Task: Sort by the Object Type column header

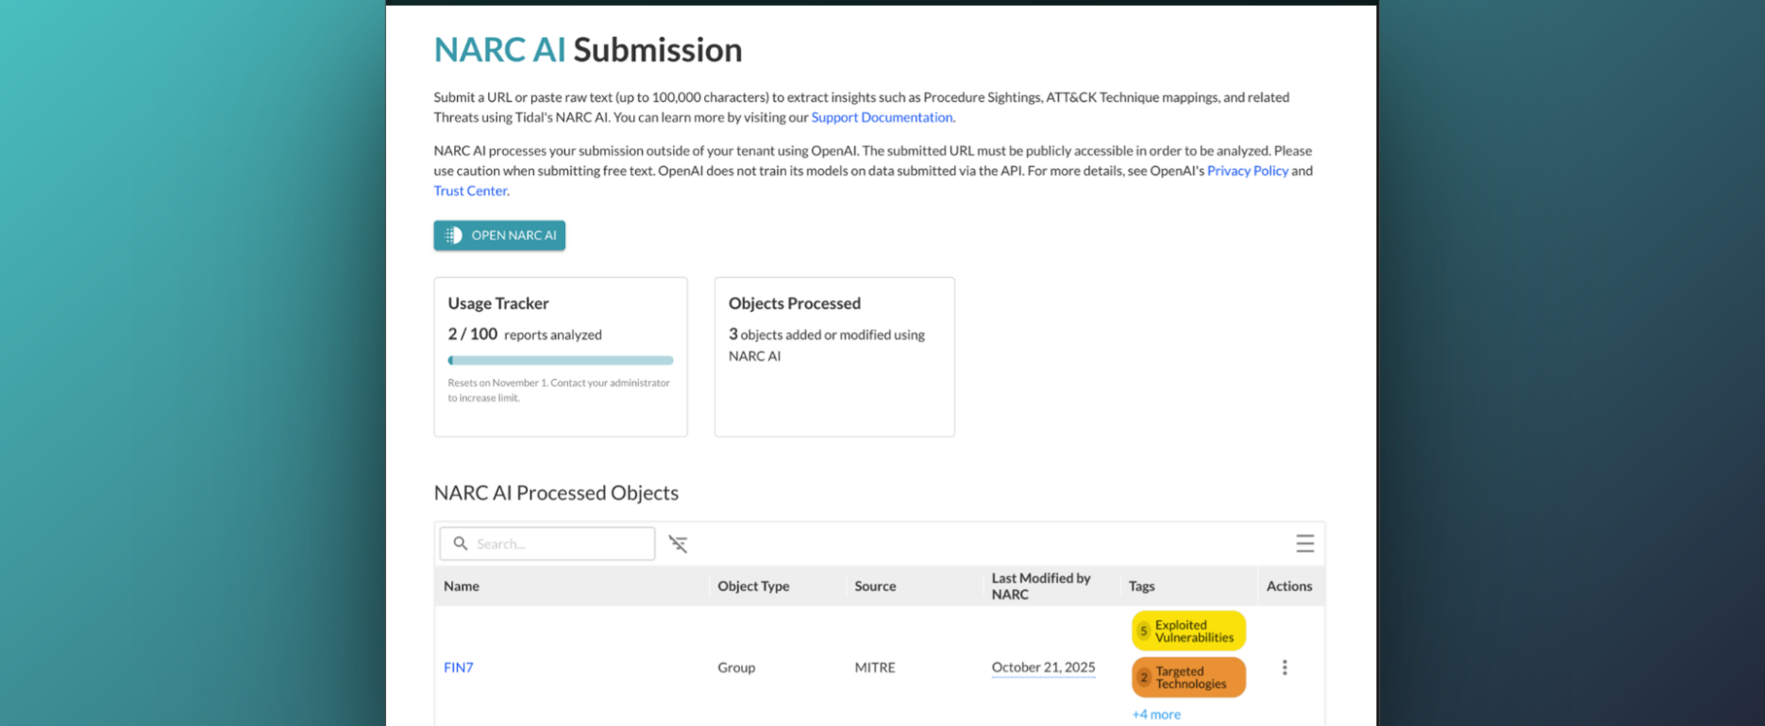Action: 753,586
